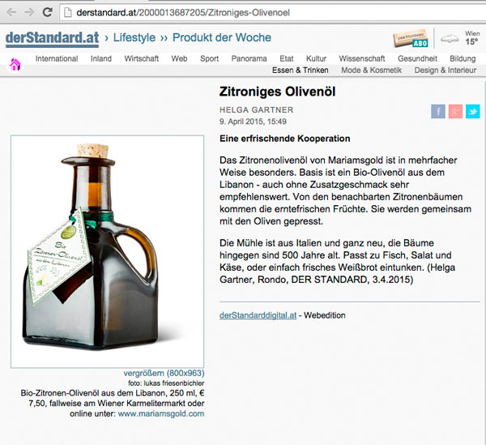Open the olive oil bottle photo
Screen dimensions: 486x445
pos(107,251)
